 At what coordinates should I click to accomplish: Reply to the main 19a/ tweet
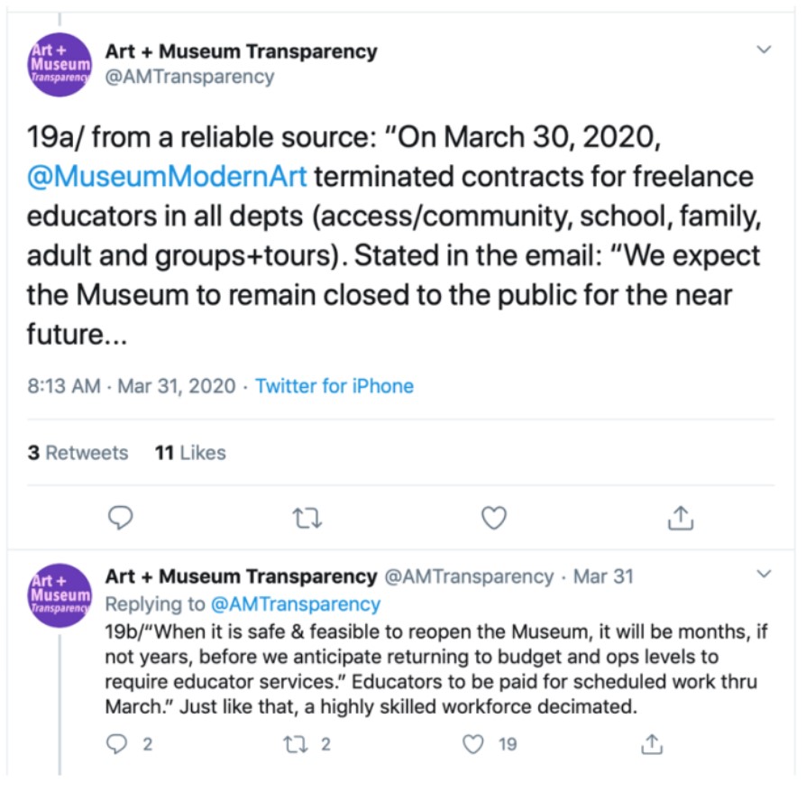[120, 518]
